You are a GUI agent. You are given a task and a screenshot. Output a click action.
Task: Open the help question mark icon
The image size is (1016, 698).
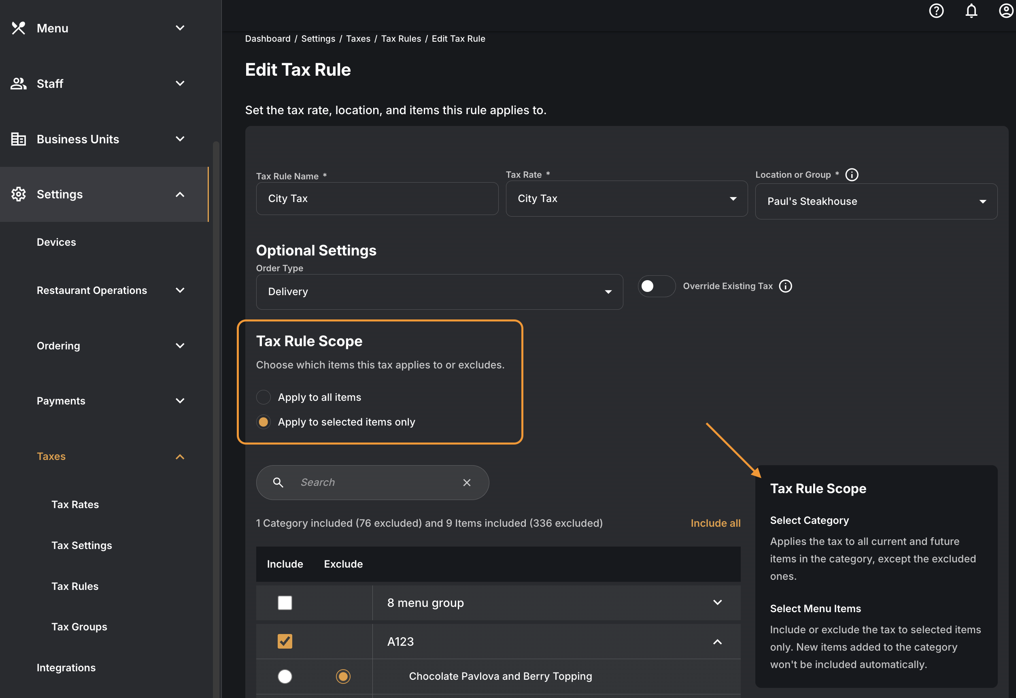936,11
